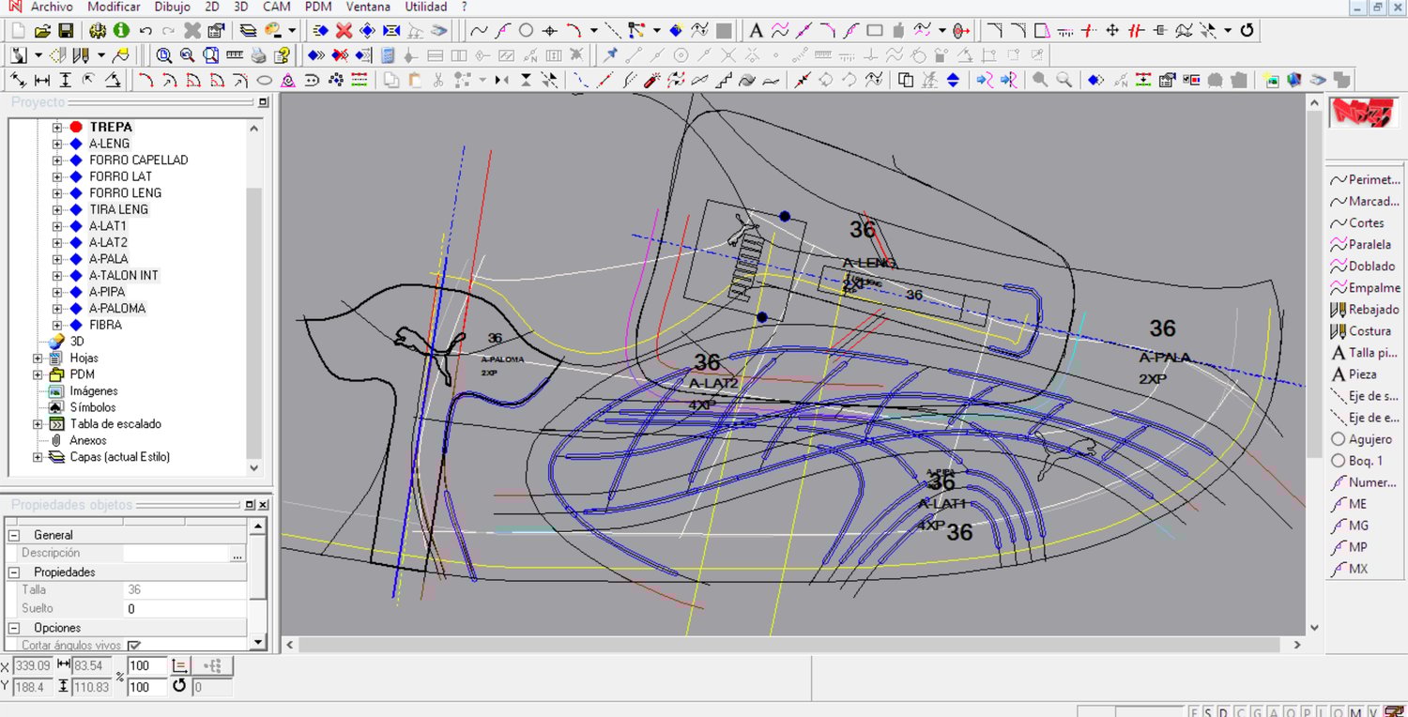The height and width of the screenshot is (717, 1408).
Task: Click the scissors cut icon
Action: click(x=437, y=81)
